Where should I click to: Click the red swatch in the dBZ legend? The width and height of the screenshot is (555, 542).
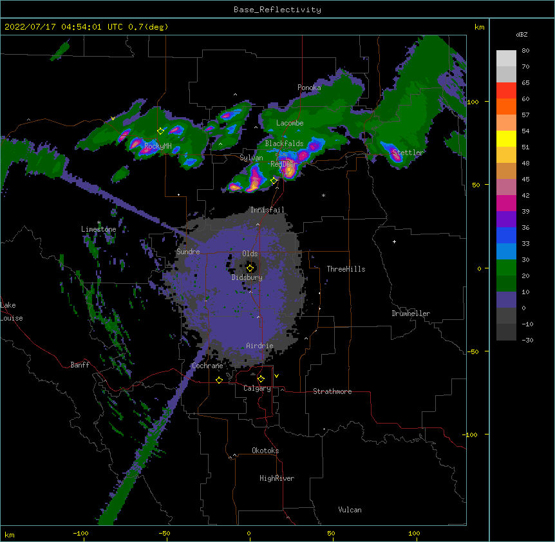coord(506,90)
